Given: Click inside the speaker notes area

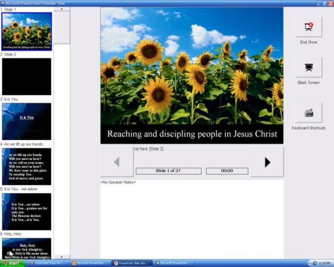Looking at the screenshot, I should [191, 219].
